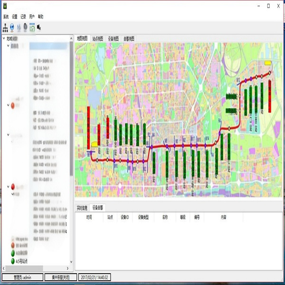Collapse the root 地域 tree node
The width and height of the screenshot is (285, 285).
coord(4,38)
